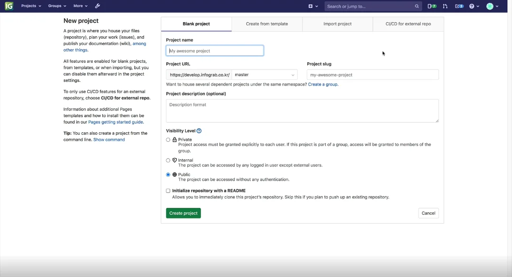Focus the Project name input field

[215, 51]
